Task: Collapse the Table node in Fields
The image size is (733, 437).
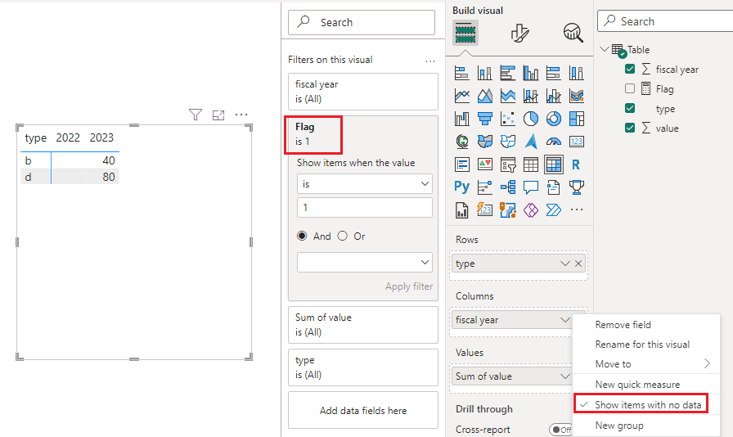Action: tap(604, 49)
